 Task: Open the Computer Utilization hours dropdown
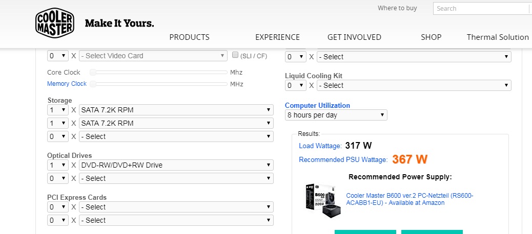click(336, 115)
